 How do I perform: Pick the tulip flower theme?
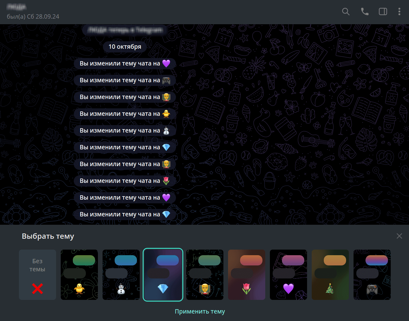click(x=247, y=275)
